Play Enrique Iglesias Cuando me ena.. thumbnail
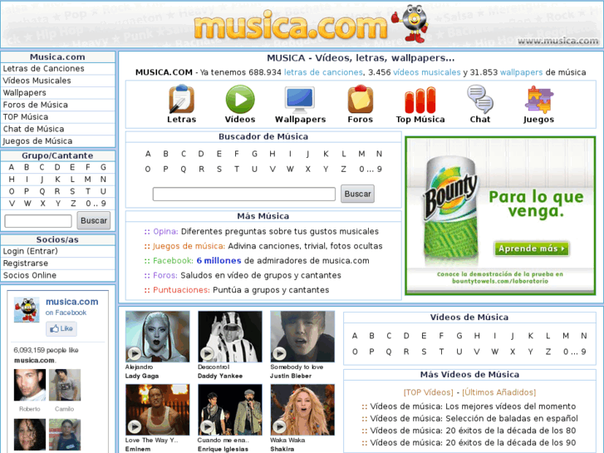Viewport: 604px width, 453px height. coord(230,410)
